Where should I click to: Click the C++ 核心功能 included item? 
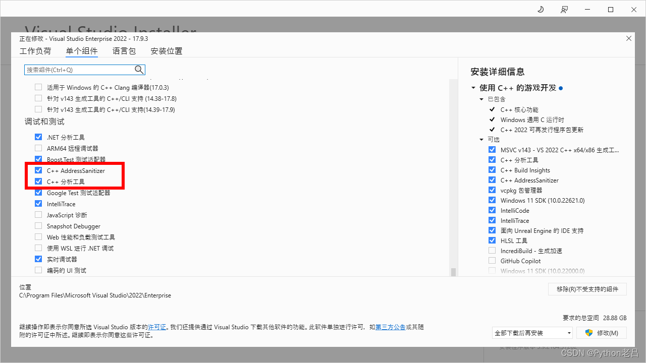click(519, 109)
